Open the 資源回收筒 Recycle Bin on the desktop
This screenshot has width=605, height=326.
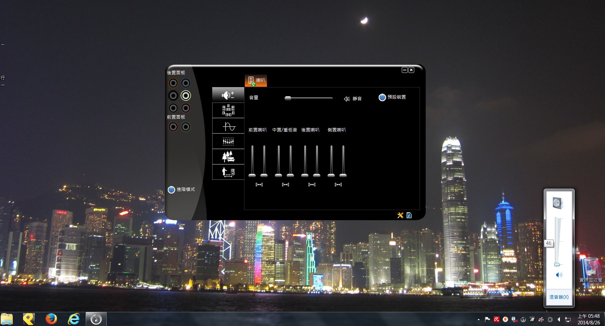[591, 270]
